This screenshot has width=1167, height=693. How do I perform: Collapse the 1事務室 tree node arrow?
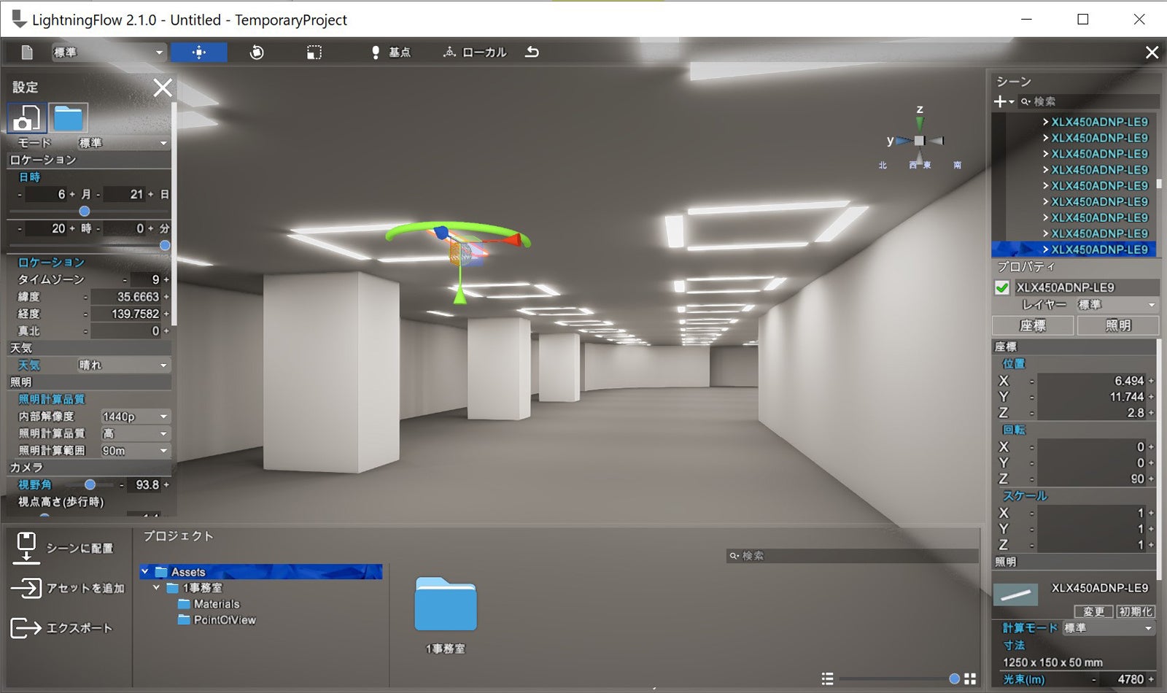tap(156, 588)
